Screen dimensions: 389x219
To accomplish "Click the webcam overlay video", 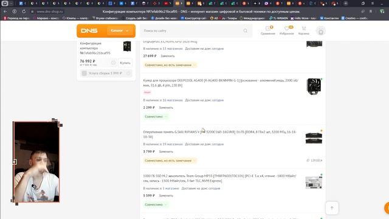I will click(36, 162).
